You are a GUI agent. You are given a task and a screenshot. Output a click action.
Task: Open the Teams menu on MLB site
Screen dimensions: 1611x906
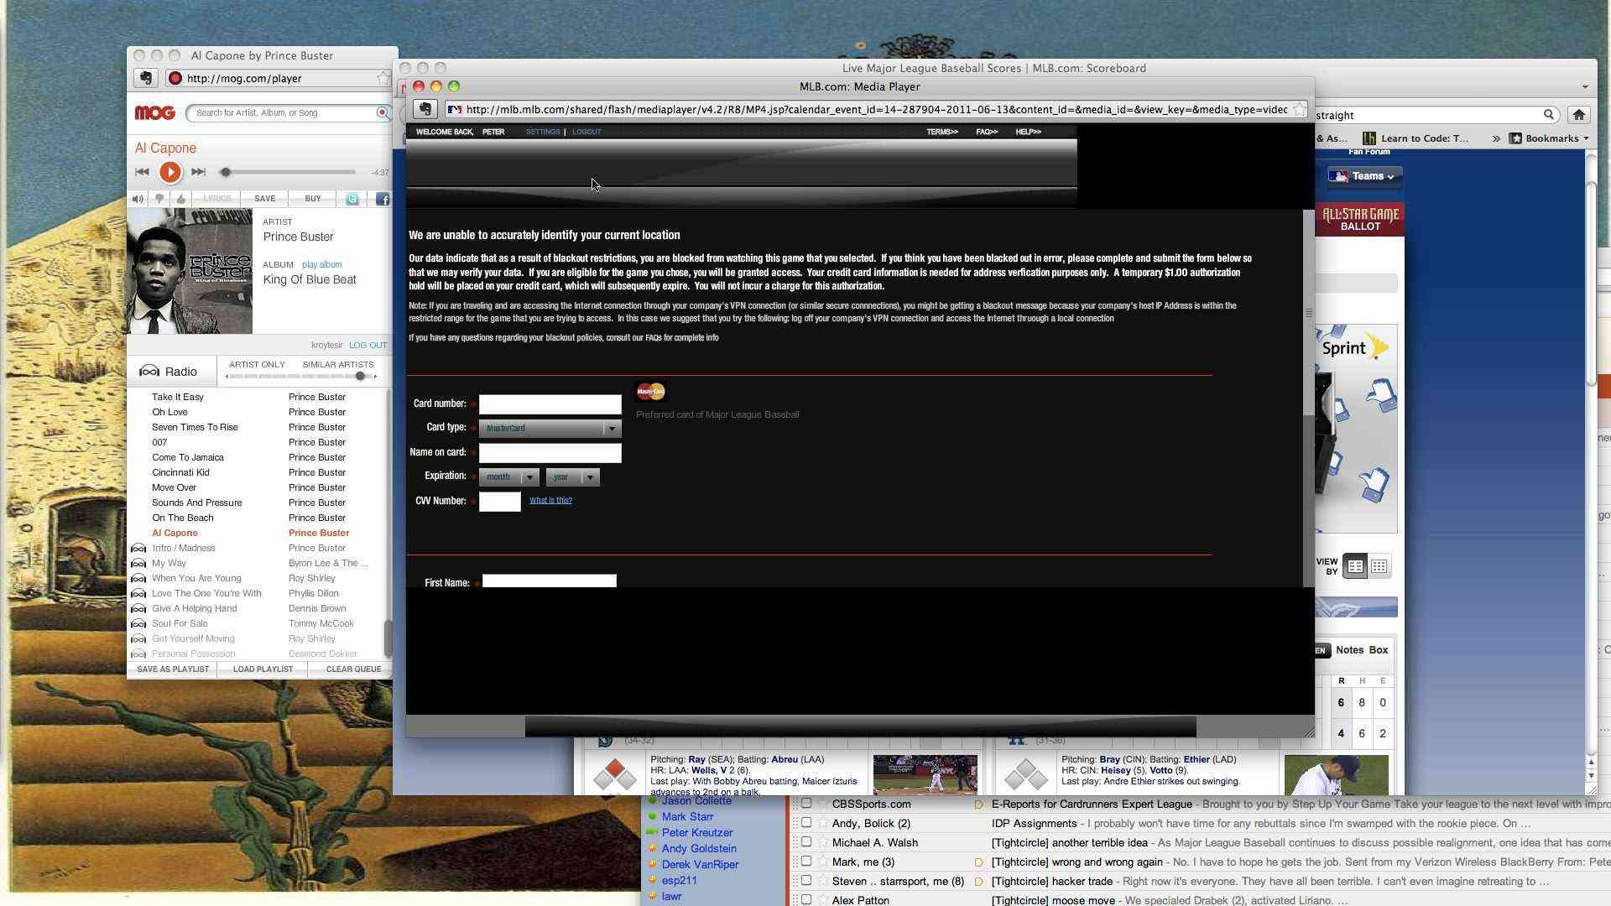click(x=1364, y=176)
